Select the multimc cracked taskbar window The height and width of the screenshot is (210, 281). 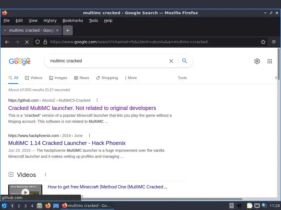click(87, 206)
